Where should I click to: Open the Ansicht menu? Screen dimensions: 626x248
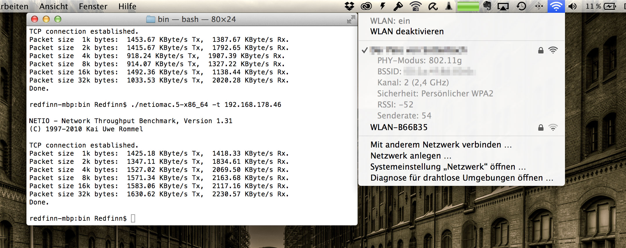click(53, 6)
